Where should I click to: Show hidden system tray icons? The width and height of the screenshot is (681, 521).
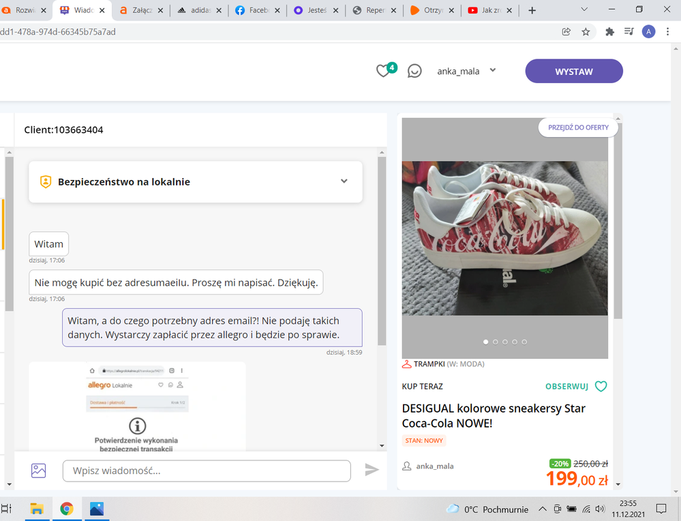pyautogui.click(x=543, y=509)
